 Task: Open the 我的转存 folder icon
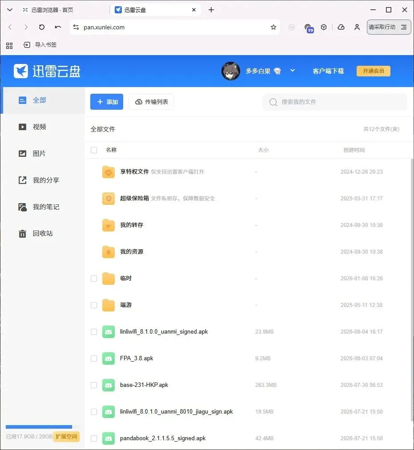click(109, 225)
